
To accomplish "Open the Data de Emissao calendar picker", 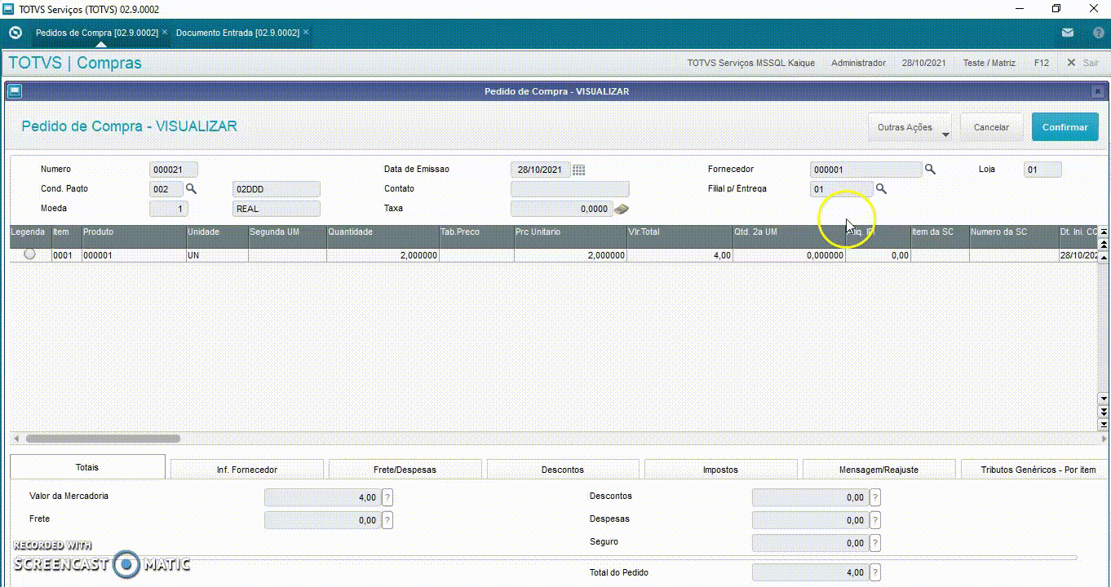I will click(579, 170).
